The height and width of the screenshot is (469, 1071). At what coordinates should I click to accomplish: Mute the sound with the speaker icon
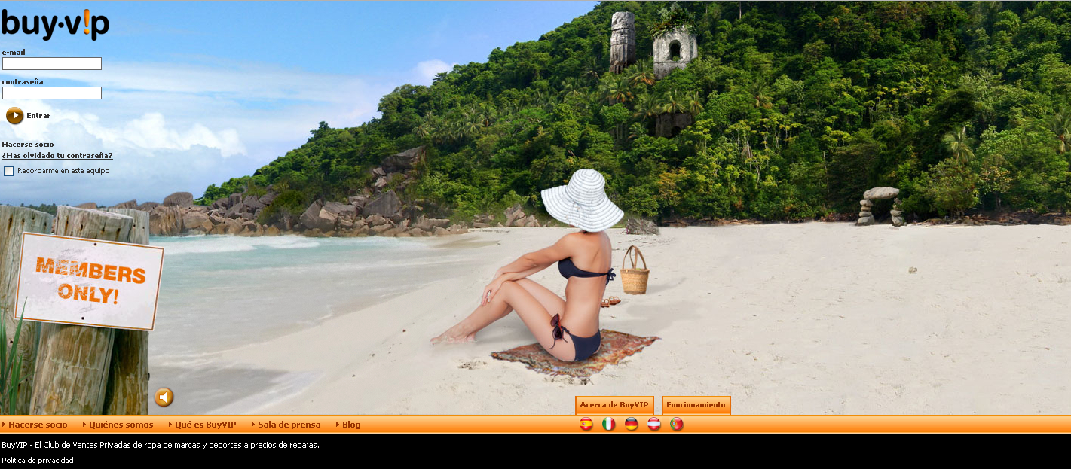pos(164,397)
